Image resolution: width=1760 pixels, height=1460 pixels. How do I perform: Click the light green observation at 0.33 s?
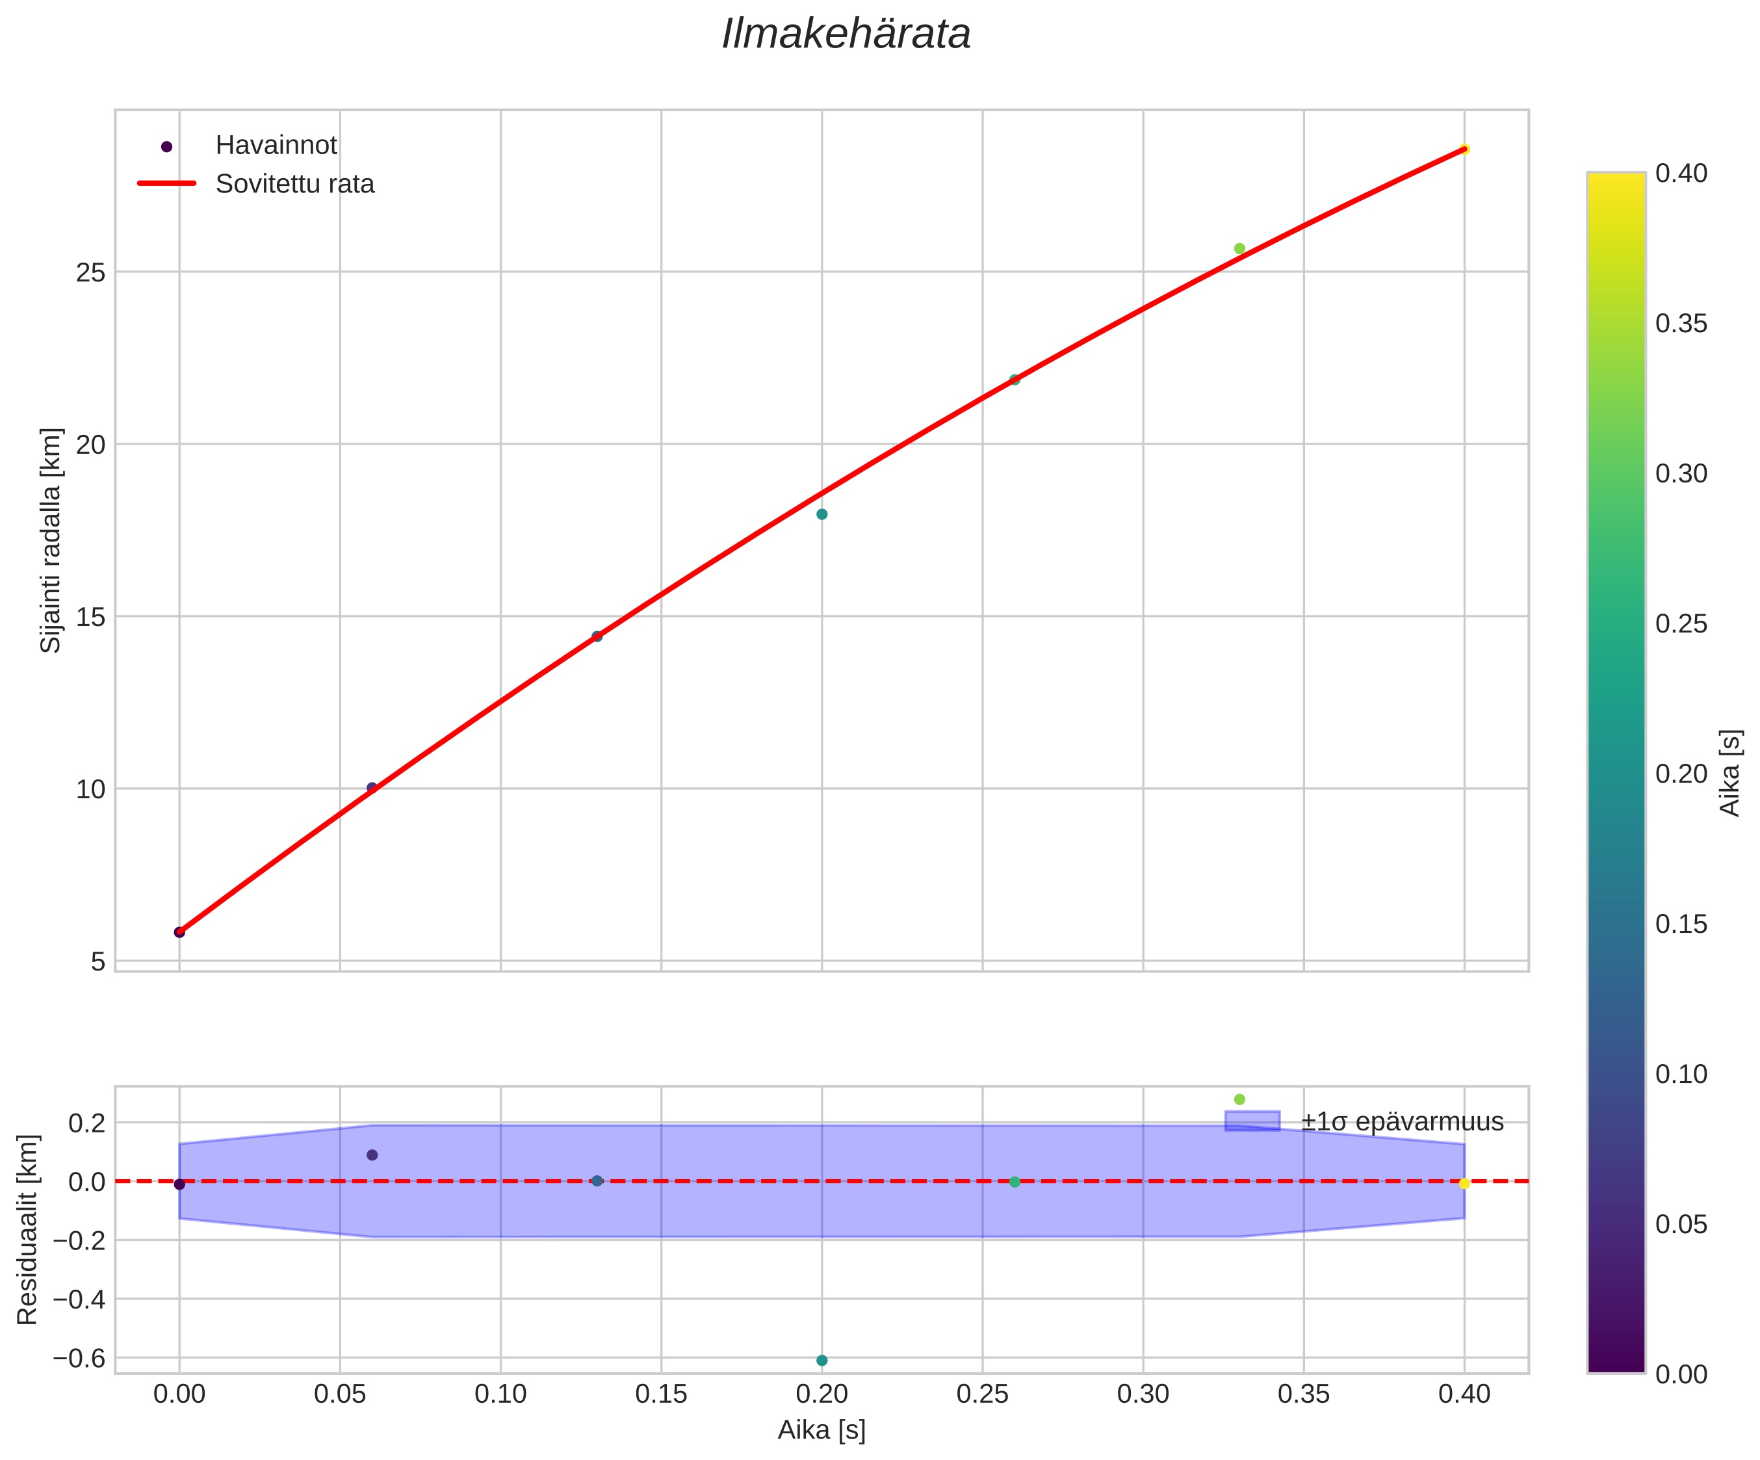(x=1239, y=249)
